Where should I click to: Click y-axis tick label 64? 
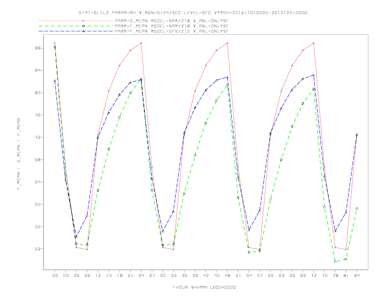[x=37, y=182]
